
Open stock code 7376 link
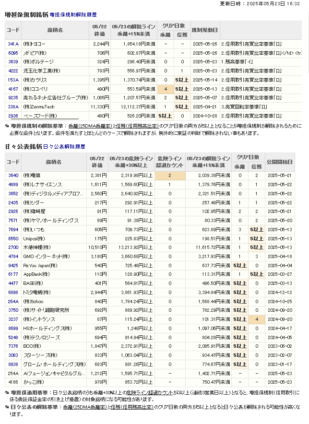13,346
